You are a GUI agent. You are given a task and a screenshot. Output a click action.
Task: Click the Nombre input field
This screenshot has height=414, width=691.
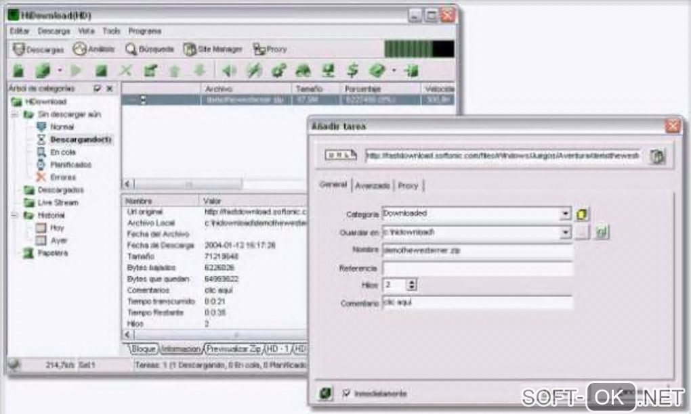click(478, 250)
